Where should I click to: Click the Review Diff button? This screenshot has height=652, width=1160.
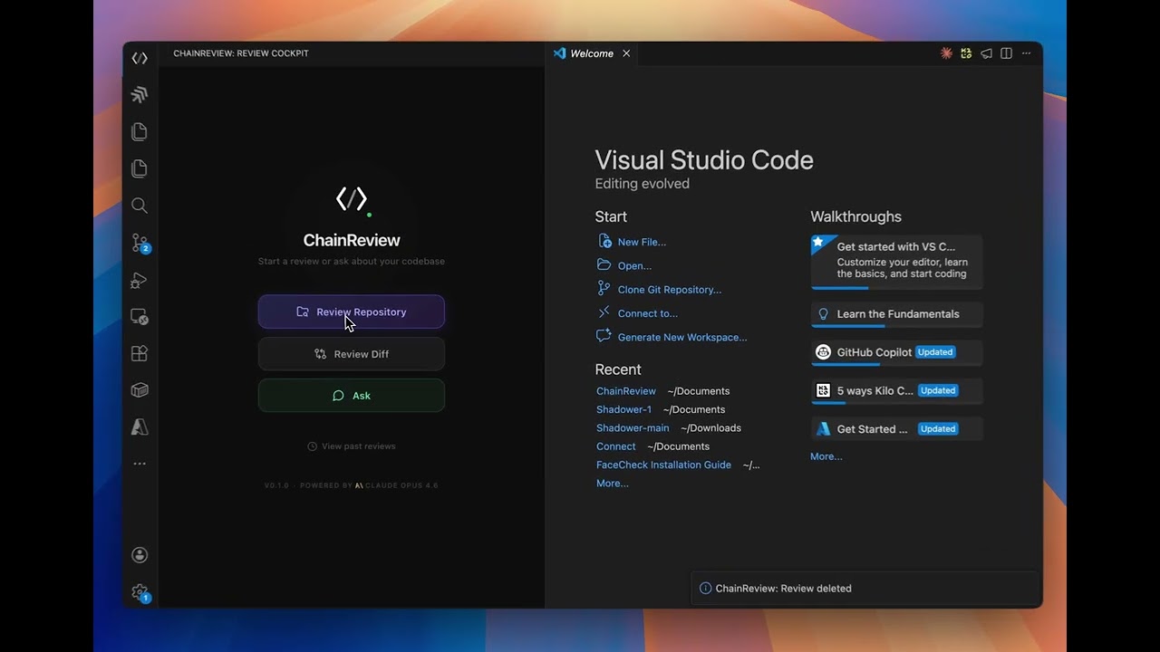click(x=352, y=354)
